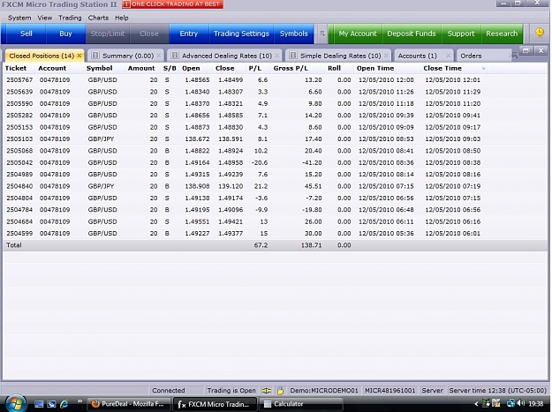Click the blue toolbar overflow arrow
The height and width of the screenshot is (412, 552).
click(321, 34)
